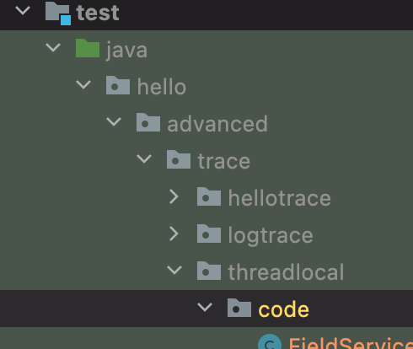The image size is (413, 349).
Task: Collapse the code package chevron
Action: tap(205, 308)
